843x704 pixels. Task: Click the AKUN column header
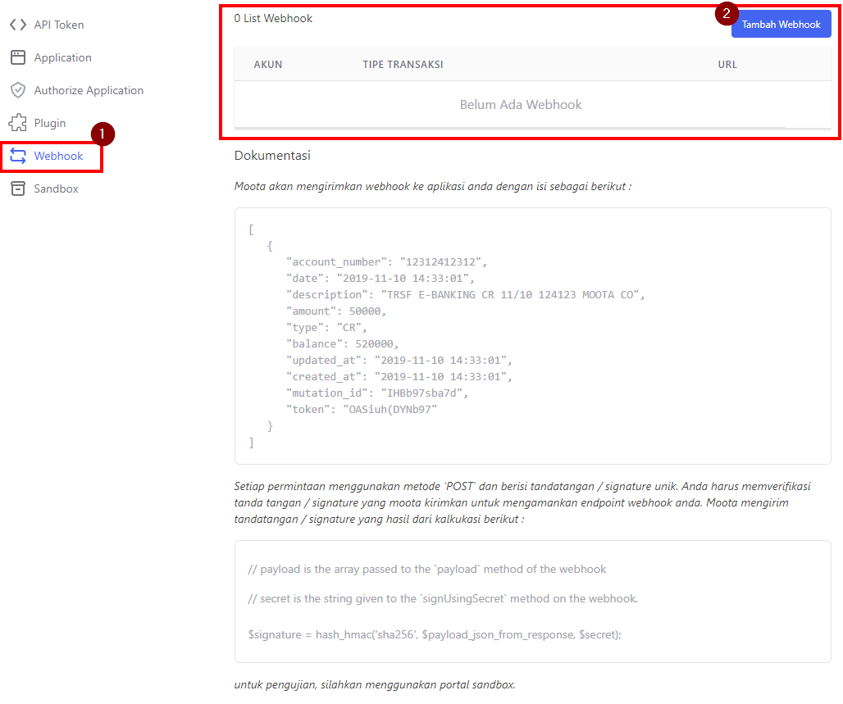[268, 64]
